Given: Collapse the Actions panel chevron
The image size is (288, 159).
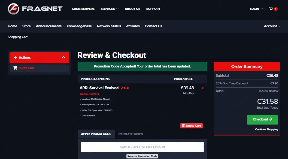Looking at the screenshot, I should pyautogui.click(x=63, y=57).
